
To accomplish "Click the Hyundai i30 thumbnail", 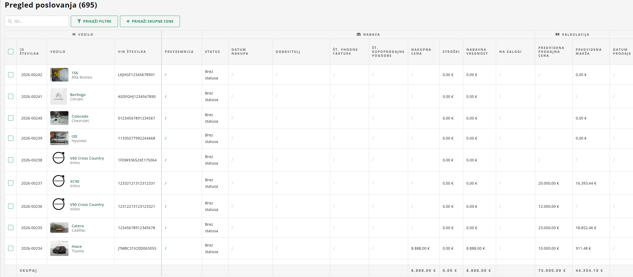I will [x=59, y=138].
